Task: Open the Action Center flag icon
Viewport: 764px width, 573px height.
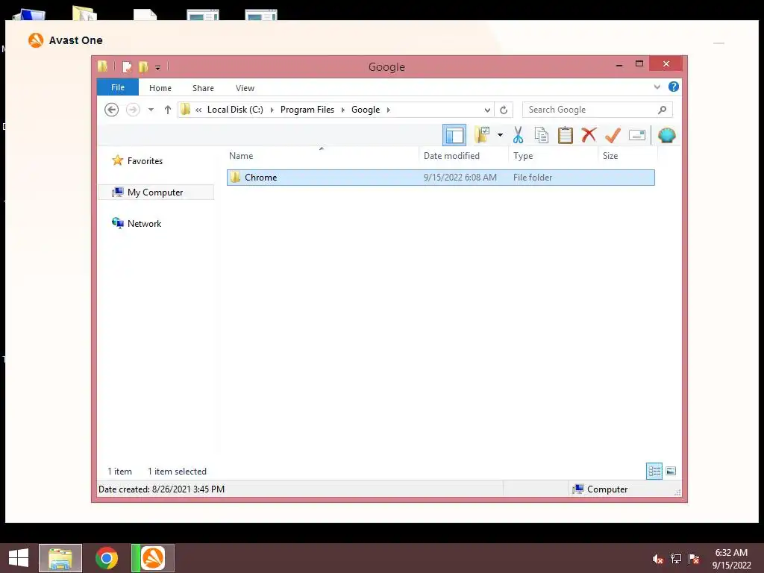Action: [x=694, y=559]
